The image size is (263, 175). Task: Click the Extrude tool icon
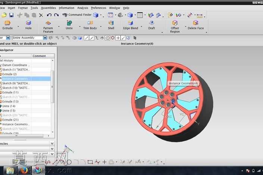point(7,23)
